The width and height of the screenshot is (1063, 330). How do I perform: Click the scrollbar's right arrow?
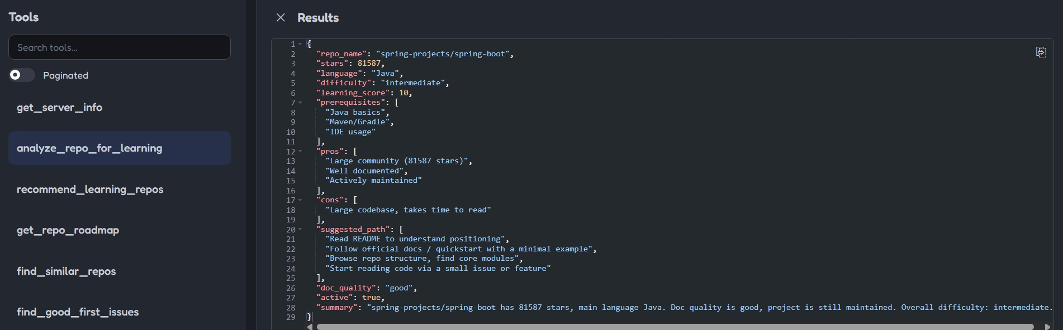click(1047, 327)
